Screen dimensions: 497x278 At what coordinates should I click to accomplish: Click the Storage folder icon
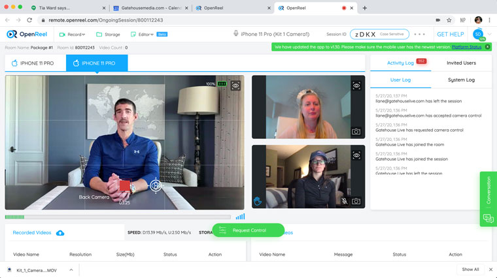click(99, 34)
